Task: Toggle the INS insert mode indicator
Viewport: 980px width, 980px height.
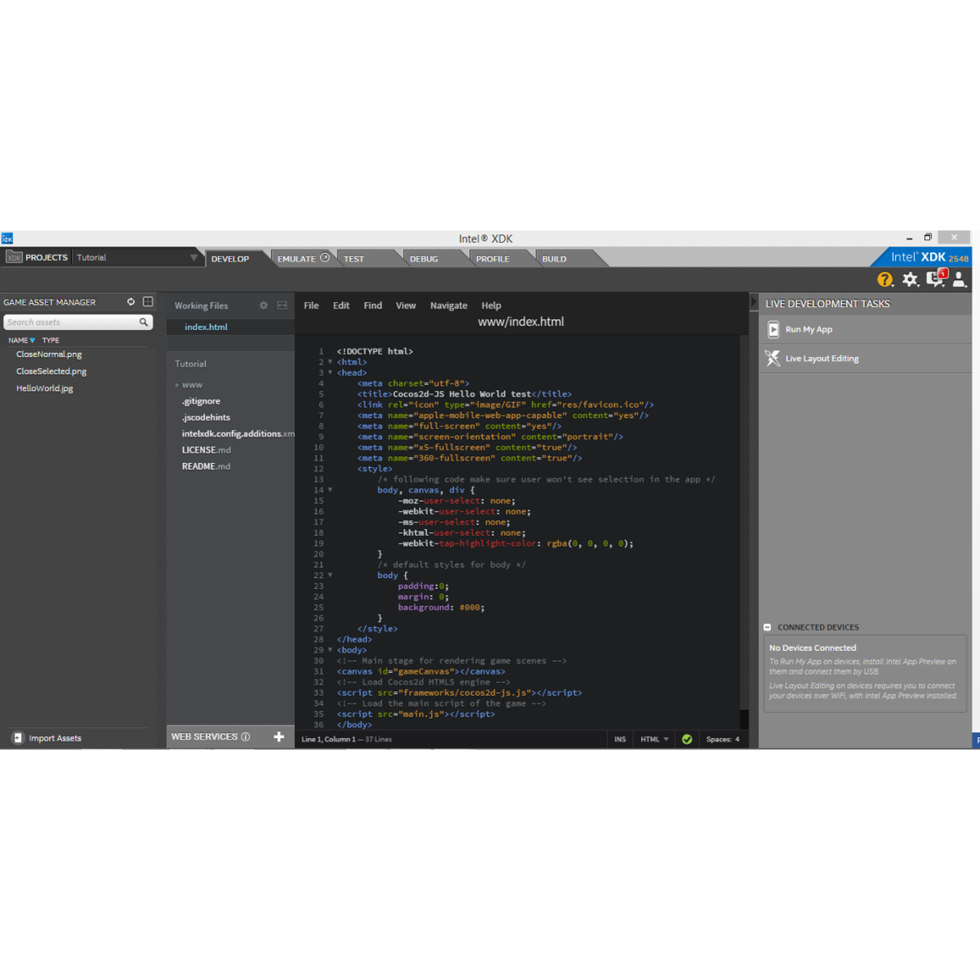Action: tap(619, 740)
